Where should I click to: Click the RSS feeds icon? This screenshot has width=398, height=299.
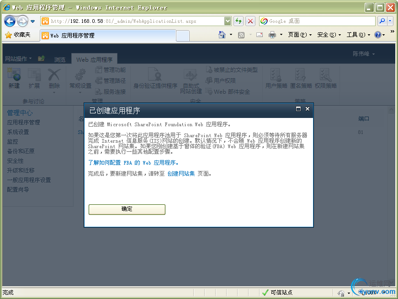pyautogui.click(x=241, y=35)
